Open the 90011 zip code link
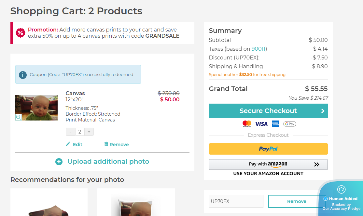 (x=258, y=49)
